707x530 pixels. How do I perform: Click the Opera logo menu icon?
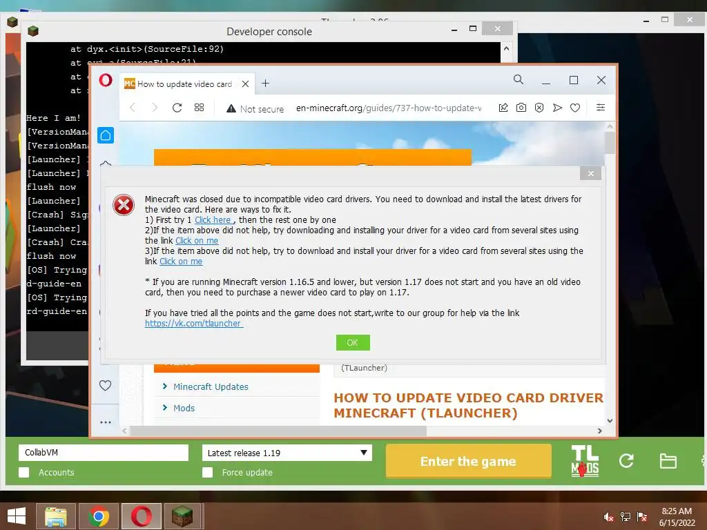point(106,81)
